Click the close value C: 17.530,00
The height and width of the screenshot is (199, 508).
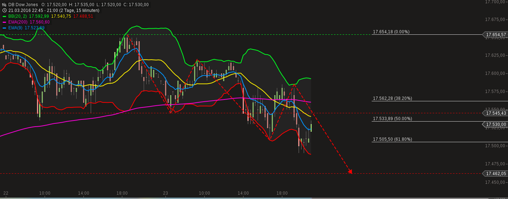[x=136, y=5]
